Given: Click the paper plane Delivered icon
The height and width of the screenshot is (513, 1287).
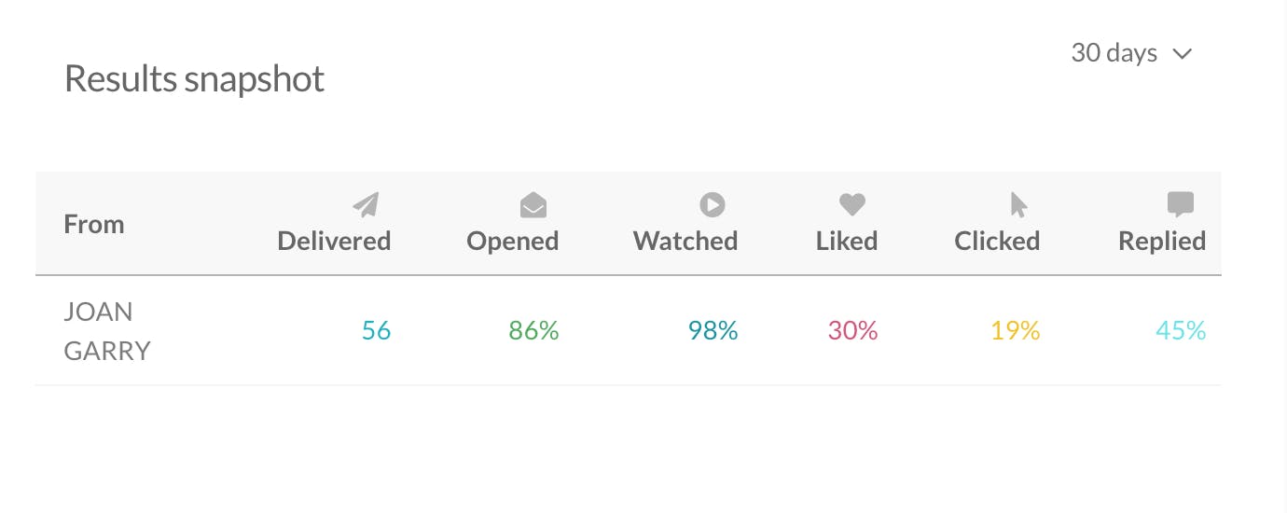Looking at the screenshot, I should pyautogui.click(x=367, y=204).
